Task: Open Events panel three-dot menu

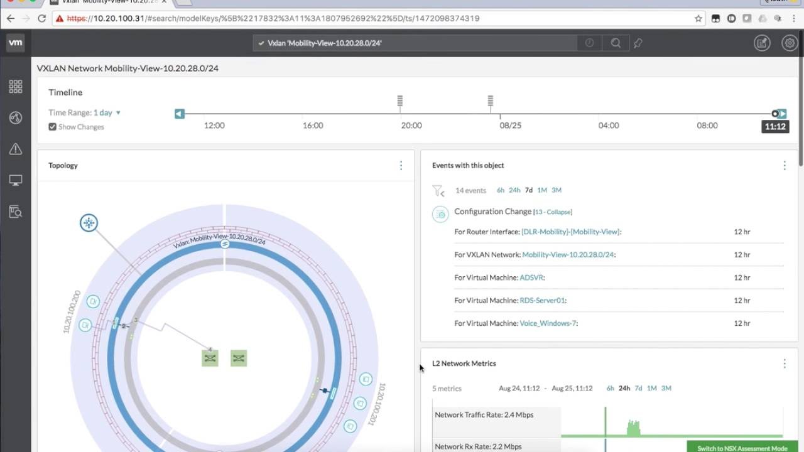Action: tap(784, 166)
